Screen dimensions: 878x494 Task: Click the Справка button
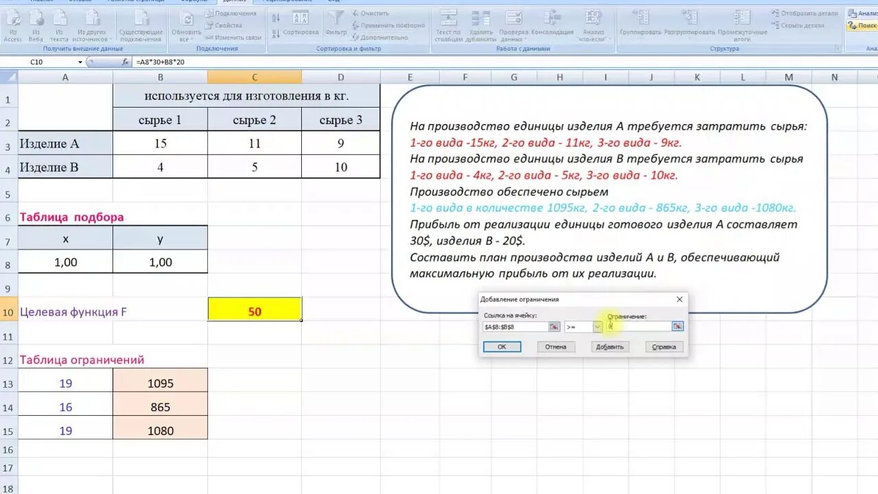(x=664, y=347)
